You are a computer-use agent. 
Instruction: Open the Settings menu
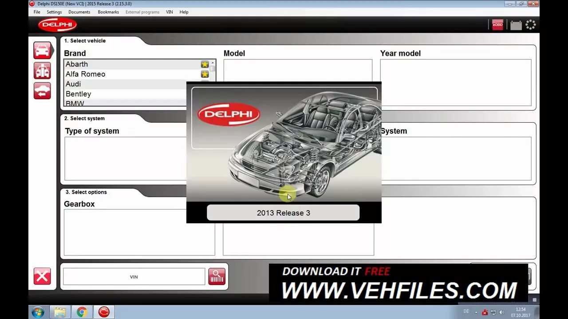point(54,12)
